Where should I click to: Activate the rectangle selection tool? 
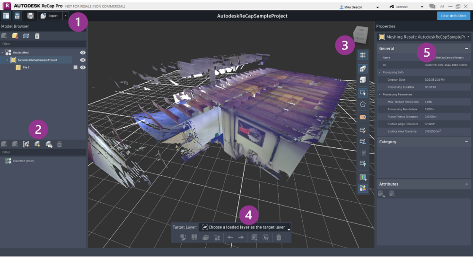[363, 93]
